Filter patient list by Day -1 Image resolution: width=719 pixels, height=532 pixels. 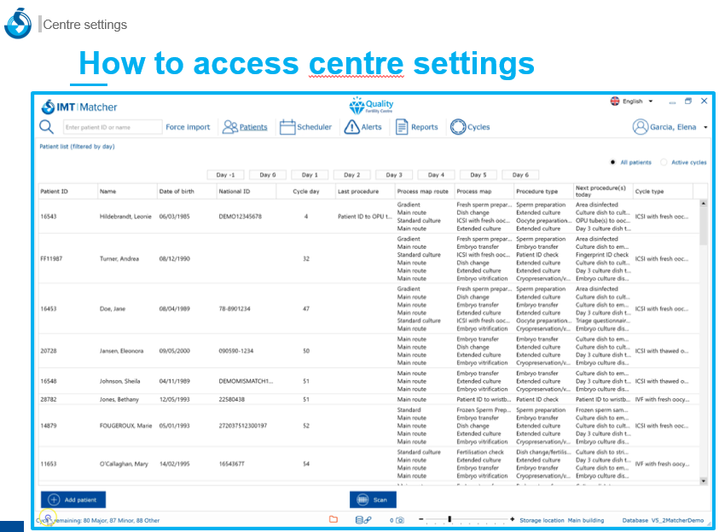point(225,175)
